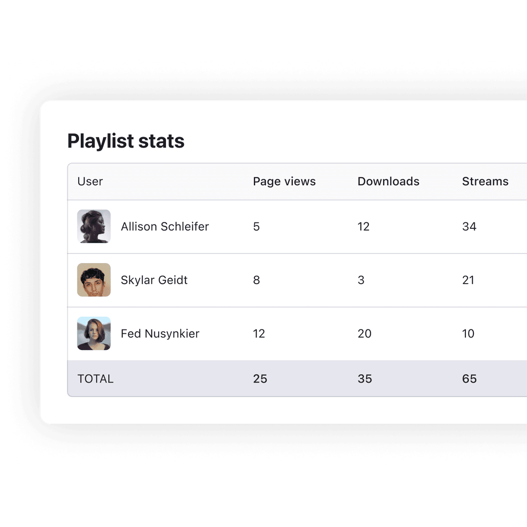The image size is (527, 527).
Task: Click the Streams column header
Action: (485, 181)
